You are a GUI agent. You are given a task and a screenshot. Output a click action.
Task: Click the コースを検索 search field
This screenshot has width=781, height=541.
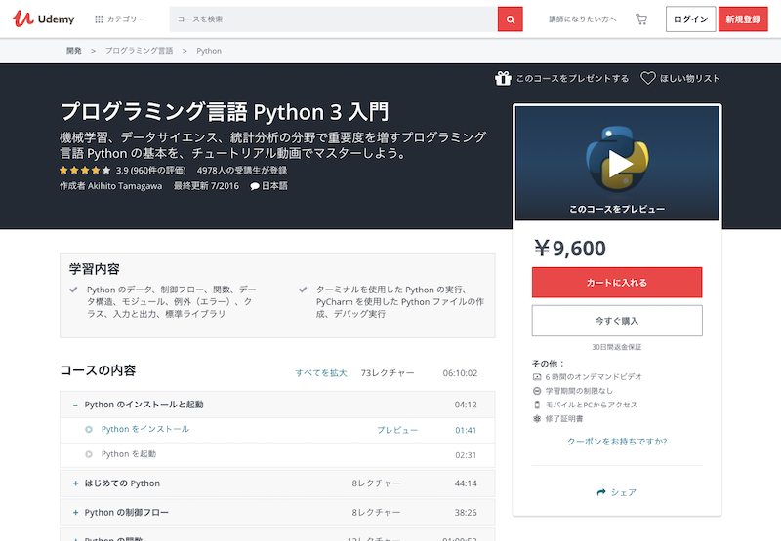click(x=333, y=19)
